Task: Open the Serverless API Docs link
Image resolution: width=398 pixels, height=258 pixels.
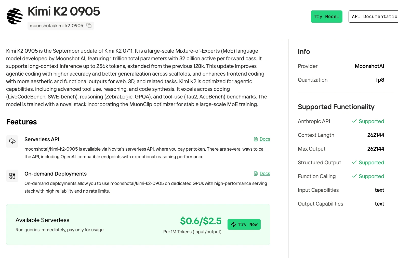Action: [265, 139]
